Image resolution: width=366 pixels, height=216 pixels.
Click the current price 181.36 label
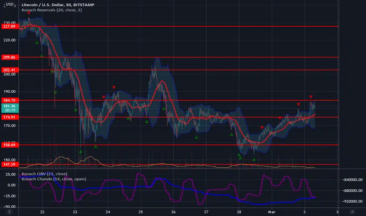point(10,108)
